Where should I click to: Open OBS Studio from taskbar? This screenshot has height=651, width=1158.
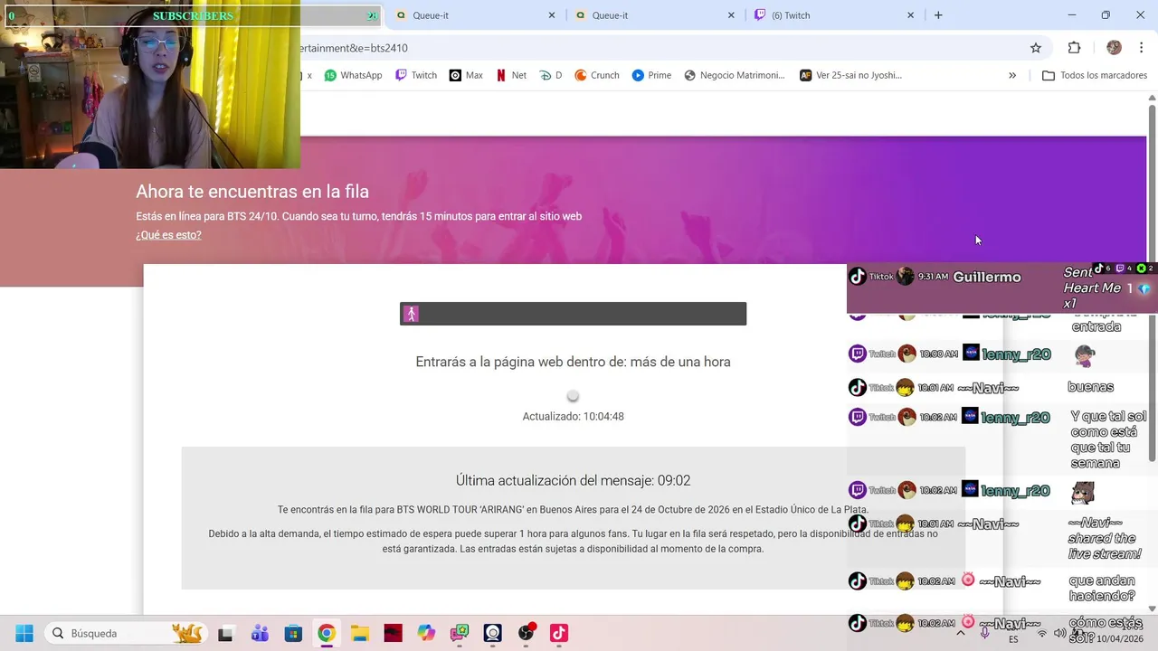point(526,633)
